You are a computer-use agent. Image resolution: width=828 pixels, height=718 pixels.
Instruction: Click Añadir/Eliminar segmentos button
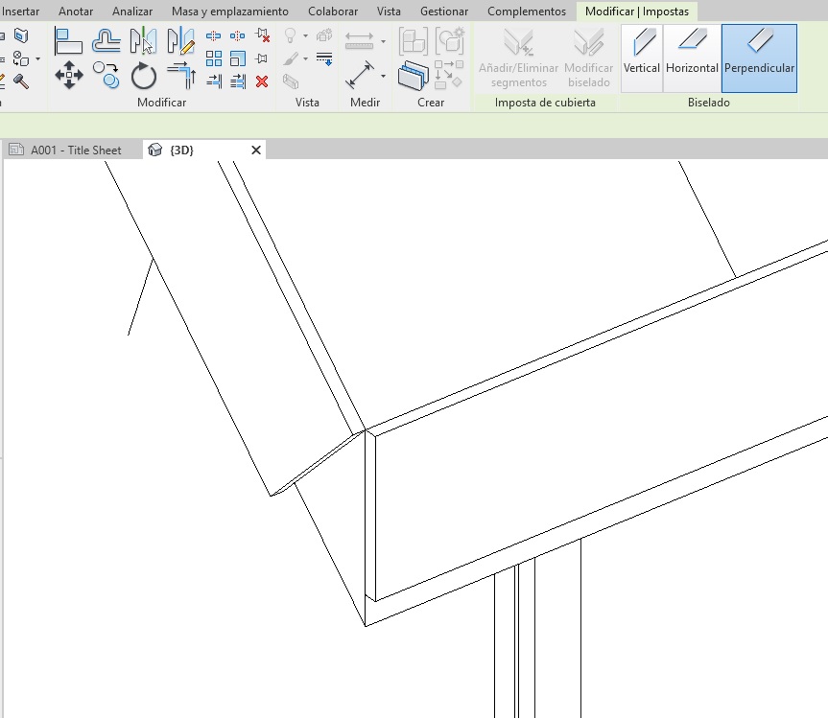[x=519, y=58]
